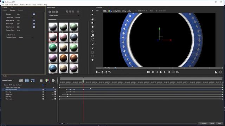The height and width of the screenshot is (126, 225).
Task: Open the grid icon dropdown in timeline header
Action: click(41, 81)
